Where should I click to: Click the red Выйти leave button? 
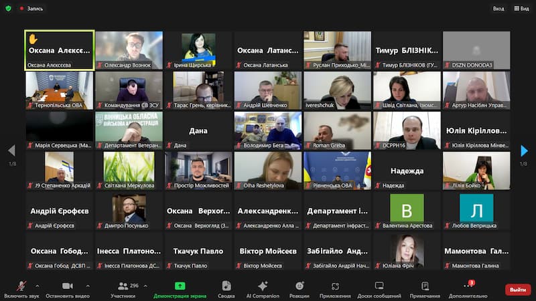(x=517, y=290)
